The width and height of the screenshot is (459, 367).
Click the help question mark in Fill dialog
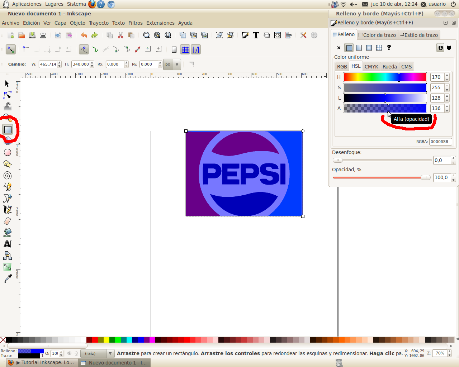[x=389, y=47]
